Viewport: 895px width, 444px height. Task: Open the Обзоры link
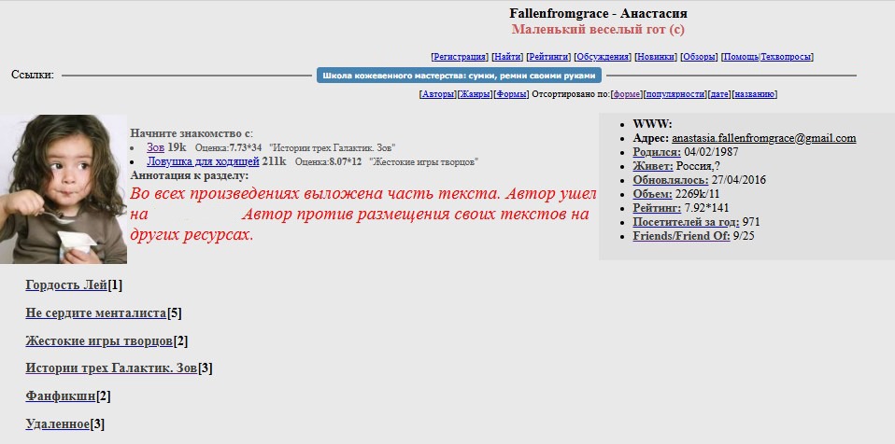pos(700,57)
